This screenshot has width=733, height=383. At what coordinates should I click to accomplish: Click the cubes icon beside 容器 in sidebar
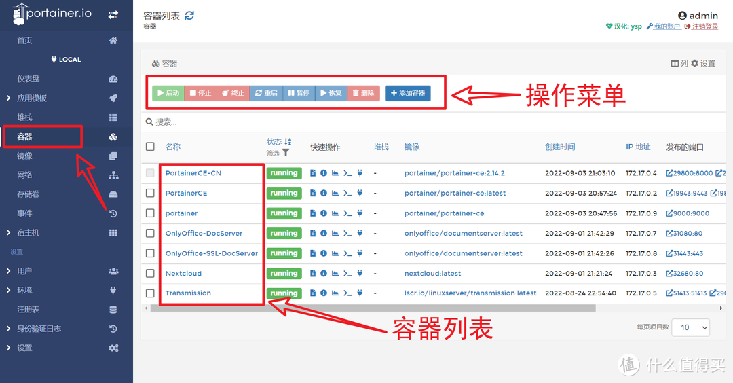click(113, 136)
